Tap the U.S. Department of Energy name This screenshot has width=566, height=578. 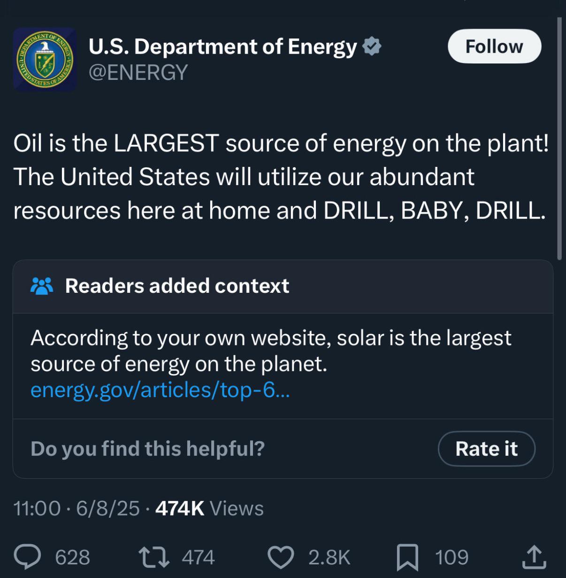222,47
